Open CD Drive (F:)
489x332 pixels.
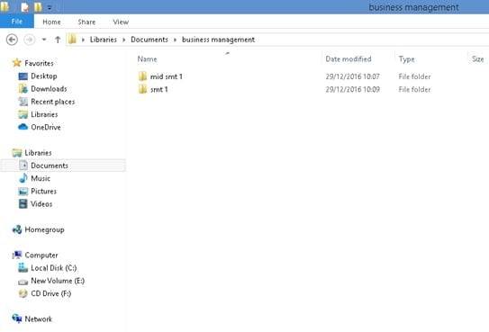point(51,293)
